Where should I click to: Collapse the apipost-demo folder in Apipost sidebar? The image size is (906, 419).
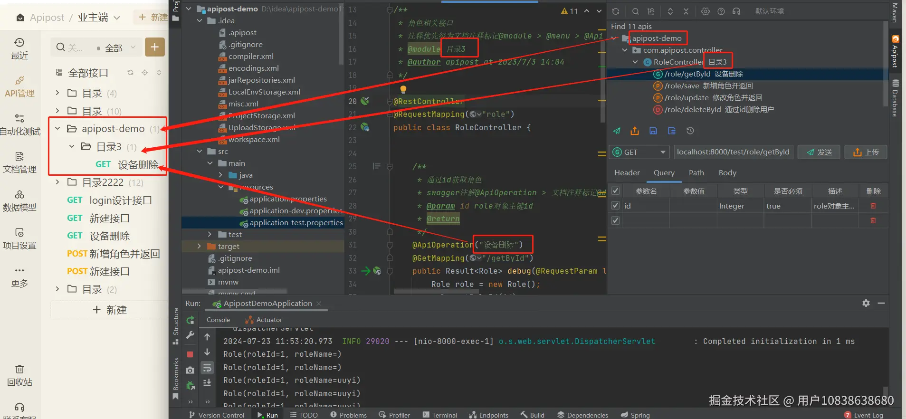[57, 129]
